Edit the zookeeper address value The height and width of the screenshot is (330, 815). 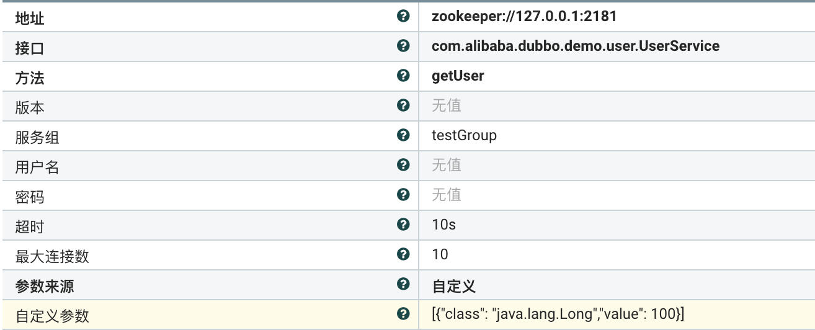point(523,16)
